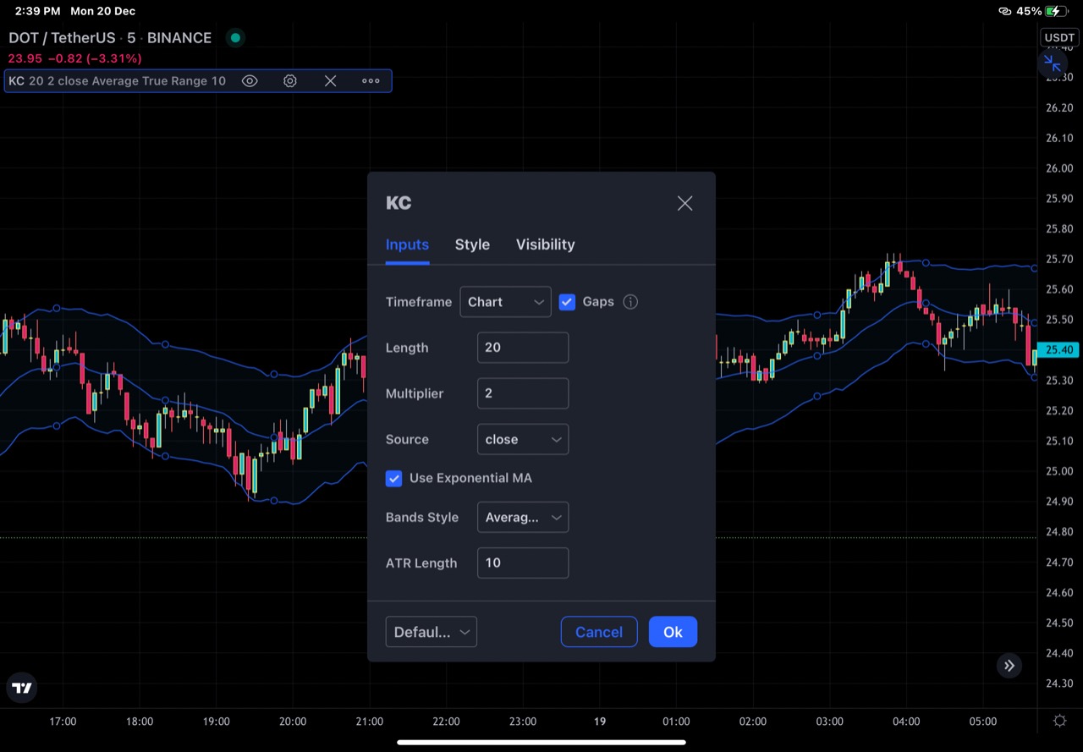Click the Gaps info icon

click(630, 302)
